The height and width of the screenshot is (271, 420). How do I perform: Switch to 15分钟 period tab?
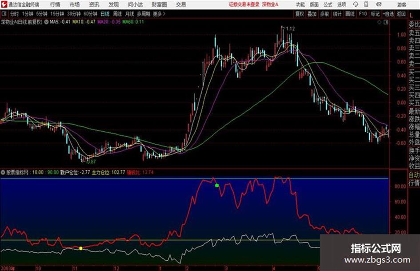click(57, 14)
